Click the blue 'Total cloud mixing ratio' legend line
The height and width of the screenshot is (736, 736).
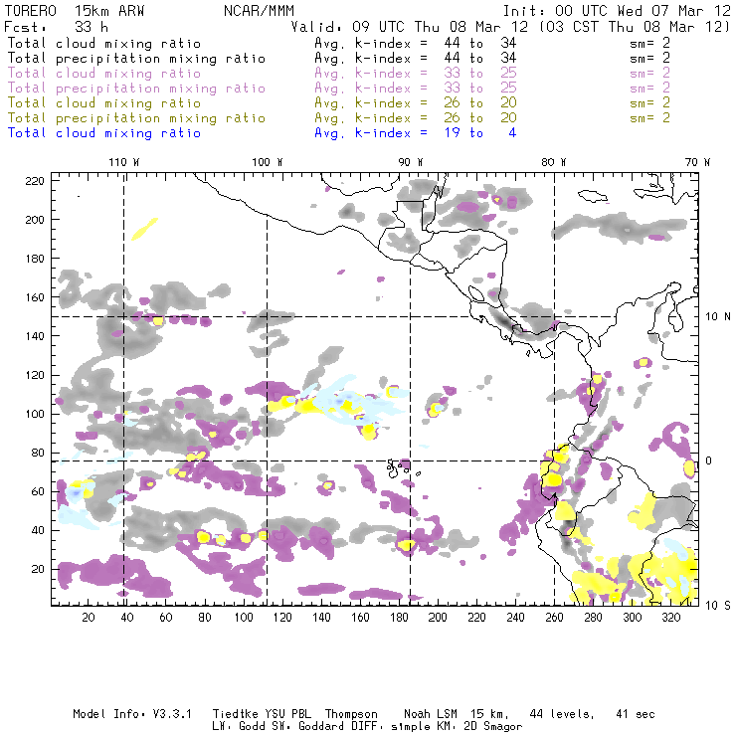pos(104,133)
